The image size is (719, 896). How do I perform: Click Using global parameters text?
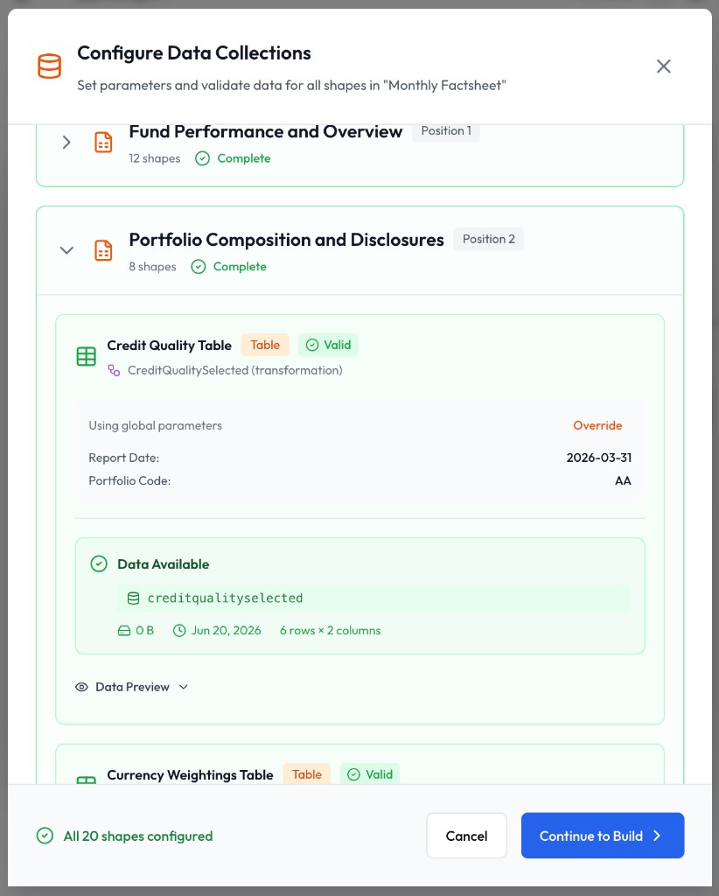[x=156, y=426]
